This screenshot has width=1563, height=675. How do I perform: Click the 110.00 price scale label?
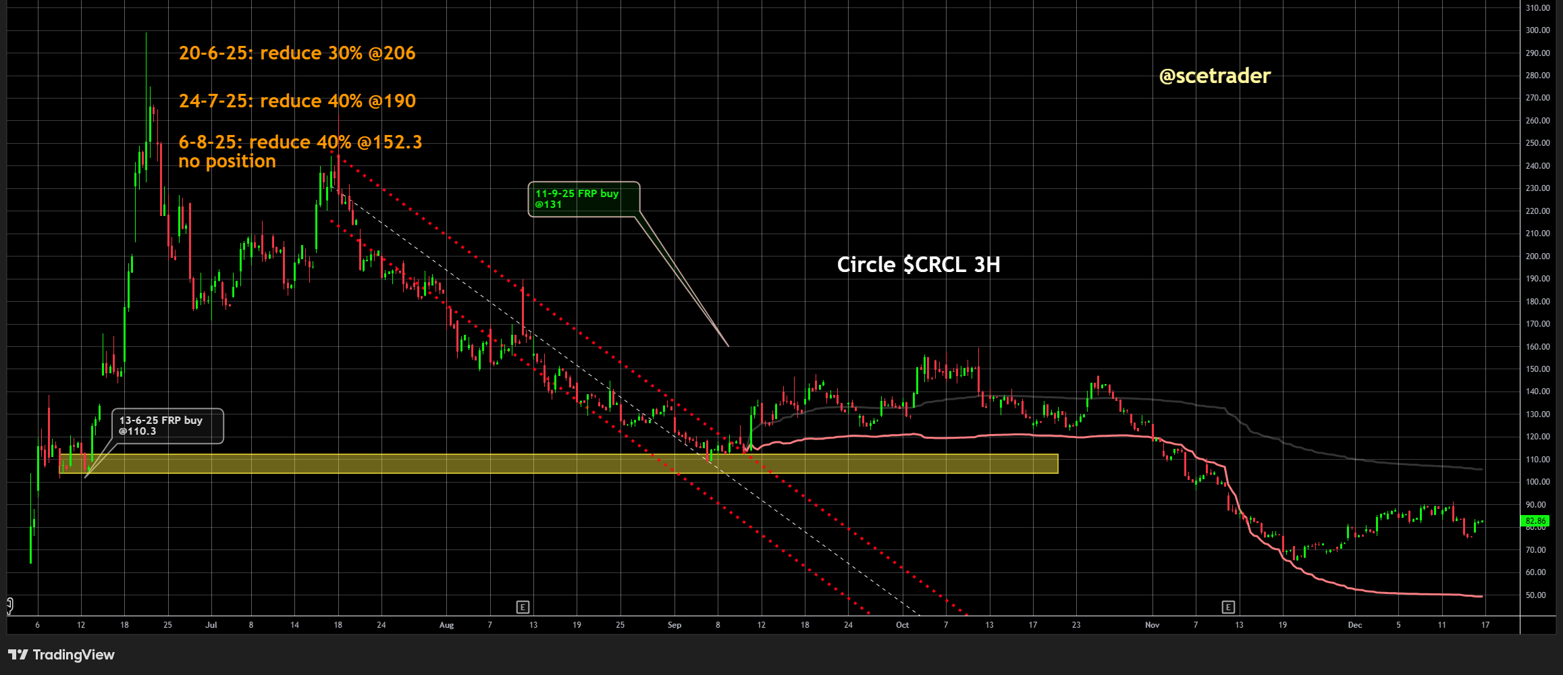click(1537, 460)
